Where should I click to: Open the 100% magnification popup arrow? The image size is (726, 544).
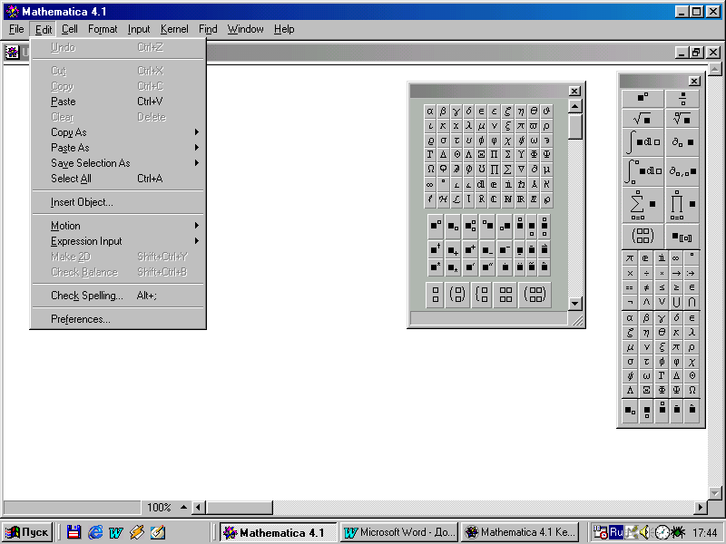click(x=184, y=508)
